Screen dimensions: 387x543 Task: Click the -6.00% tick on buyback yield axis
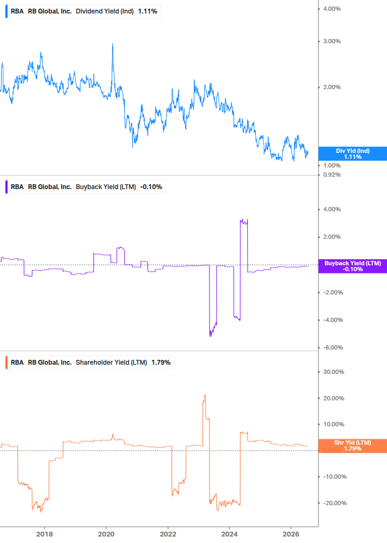tap(333, 348)
